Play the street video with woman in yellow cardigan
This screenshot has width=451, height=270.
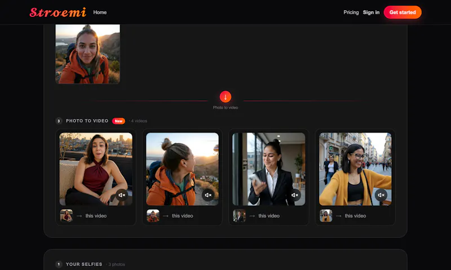[355, 169]
